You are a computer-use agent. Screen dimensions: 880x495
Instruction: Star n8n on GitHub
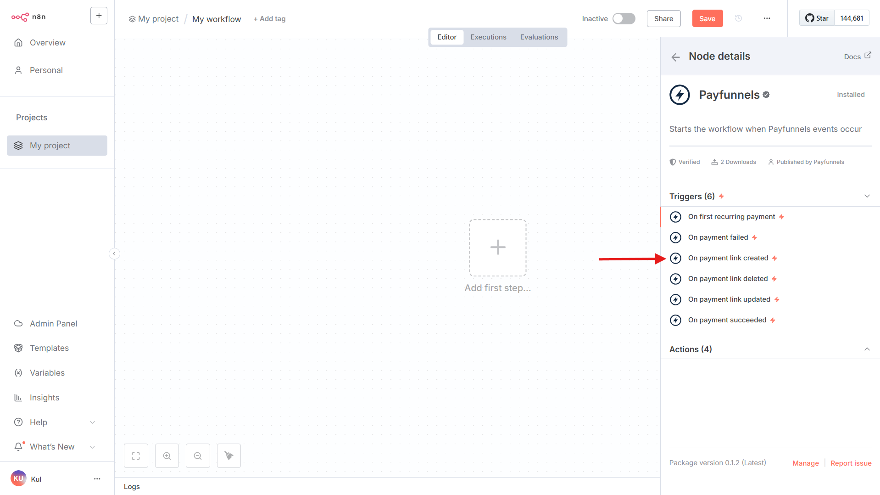817,18
